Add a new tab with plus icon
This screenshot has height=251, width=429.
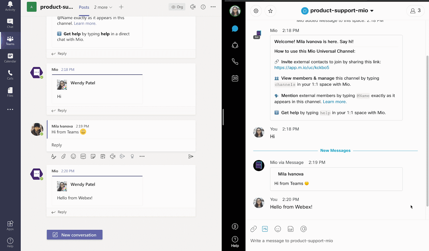[x=121, y=7]
